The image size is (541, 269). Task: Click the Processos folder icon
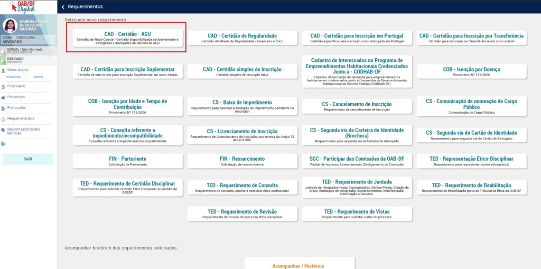tap(4, 97)
